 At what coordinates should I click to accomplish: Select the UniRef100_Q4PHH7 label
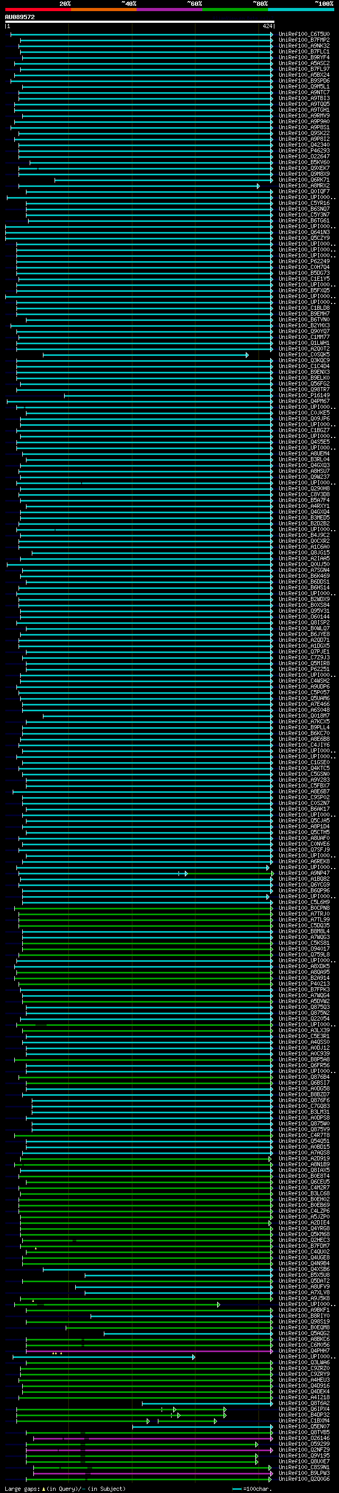[x=304, y=1351]
